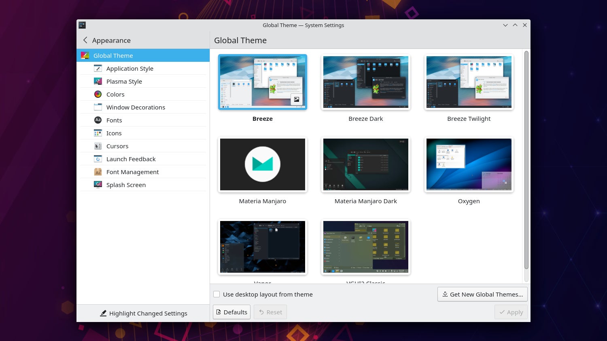Enable 'Use desktop layout from theme' checkbox
Viewport: 607px width, 341px height.
(x=217, y=295)
